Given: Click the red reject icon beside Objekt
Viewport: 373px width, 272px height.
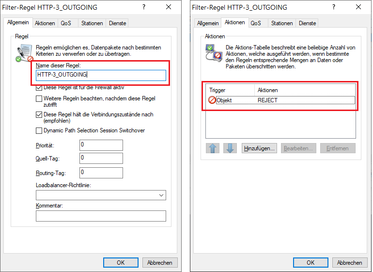Looking at the screenshot, I should (212, 100).
